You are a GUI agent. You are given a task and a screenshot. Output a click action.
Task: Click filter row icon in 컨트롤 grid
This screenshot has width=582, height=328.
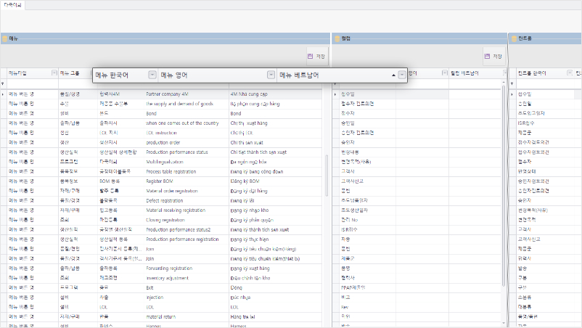pyautogui.click(x=512, y=84)
